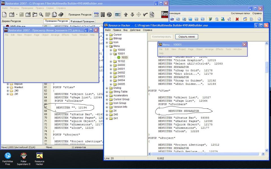Open Справка menu in Resource Hacker

click(x=147, y=30)
